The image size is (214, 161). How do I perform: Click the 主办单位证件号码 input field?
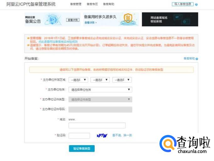(x=100, y=109)
